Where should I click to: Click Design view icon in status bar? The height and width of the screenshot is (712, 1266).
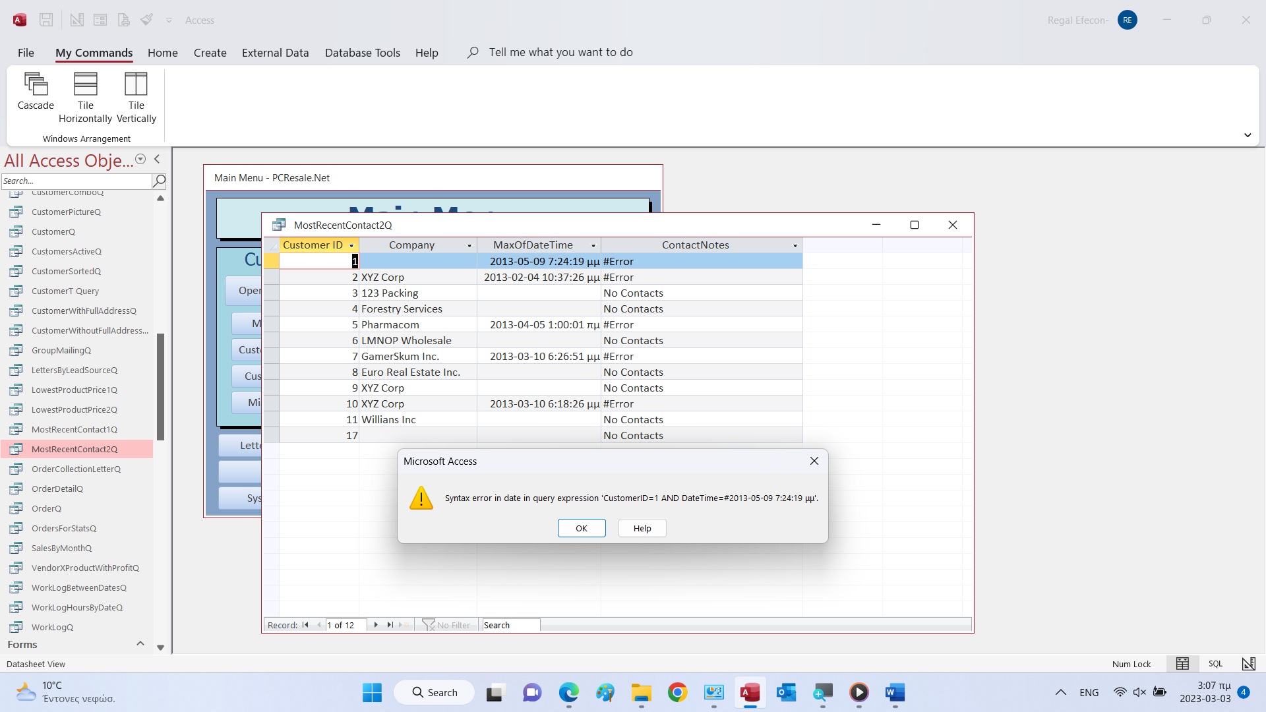[x=1248, y=664]
